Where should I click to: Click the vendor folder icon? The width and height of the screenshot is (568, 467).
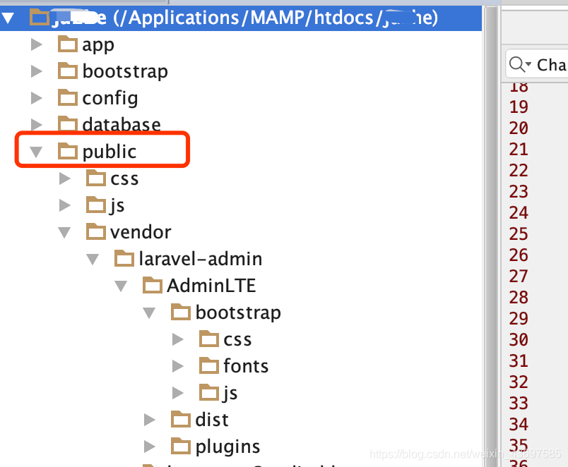point(96,231)
